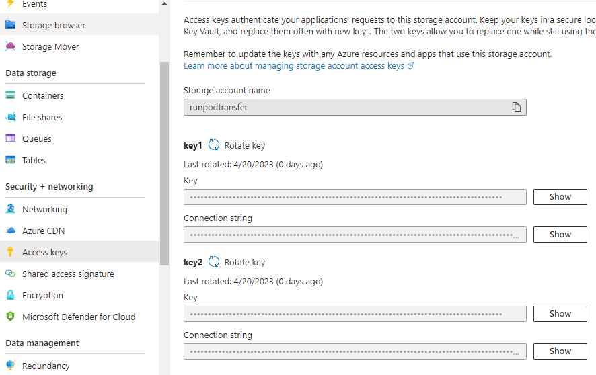Click the Tables icon in sidebar
596x375 pixels.
[10, 161]
